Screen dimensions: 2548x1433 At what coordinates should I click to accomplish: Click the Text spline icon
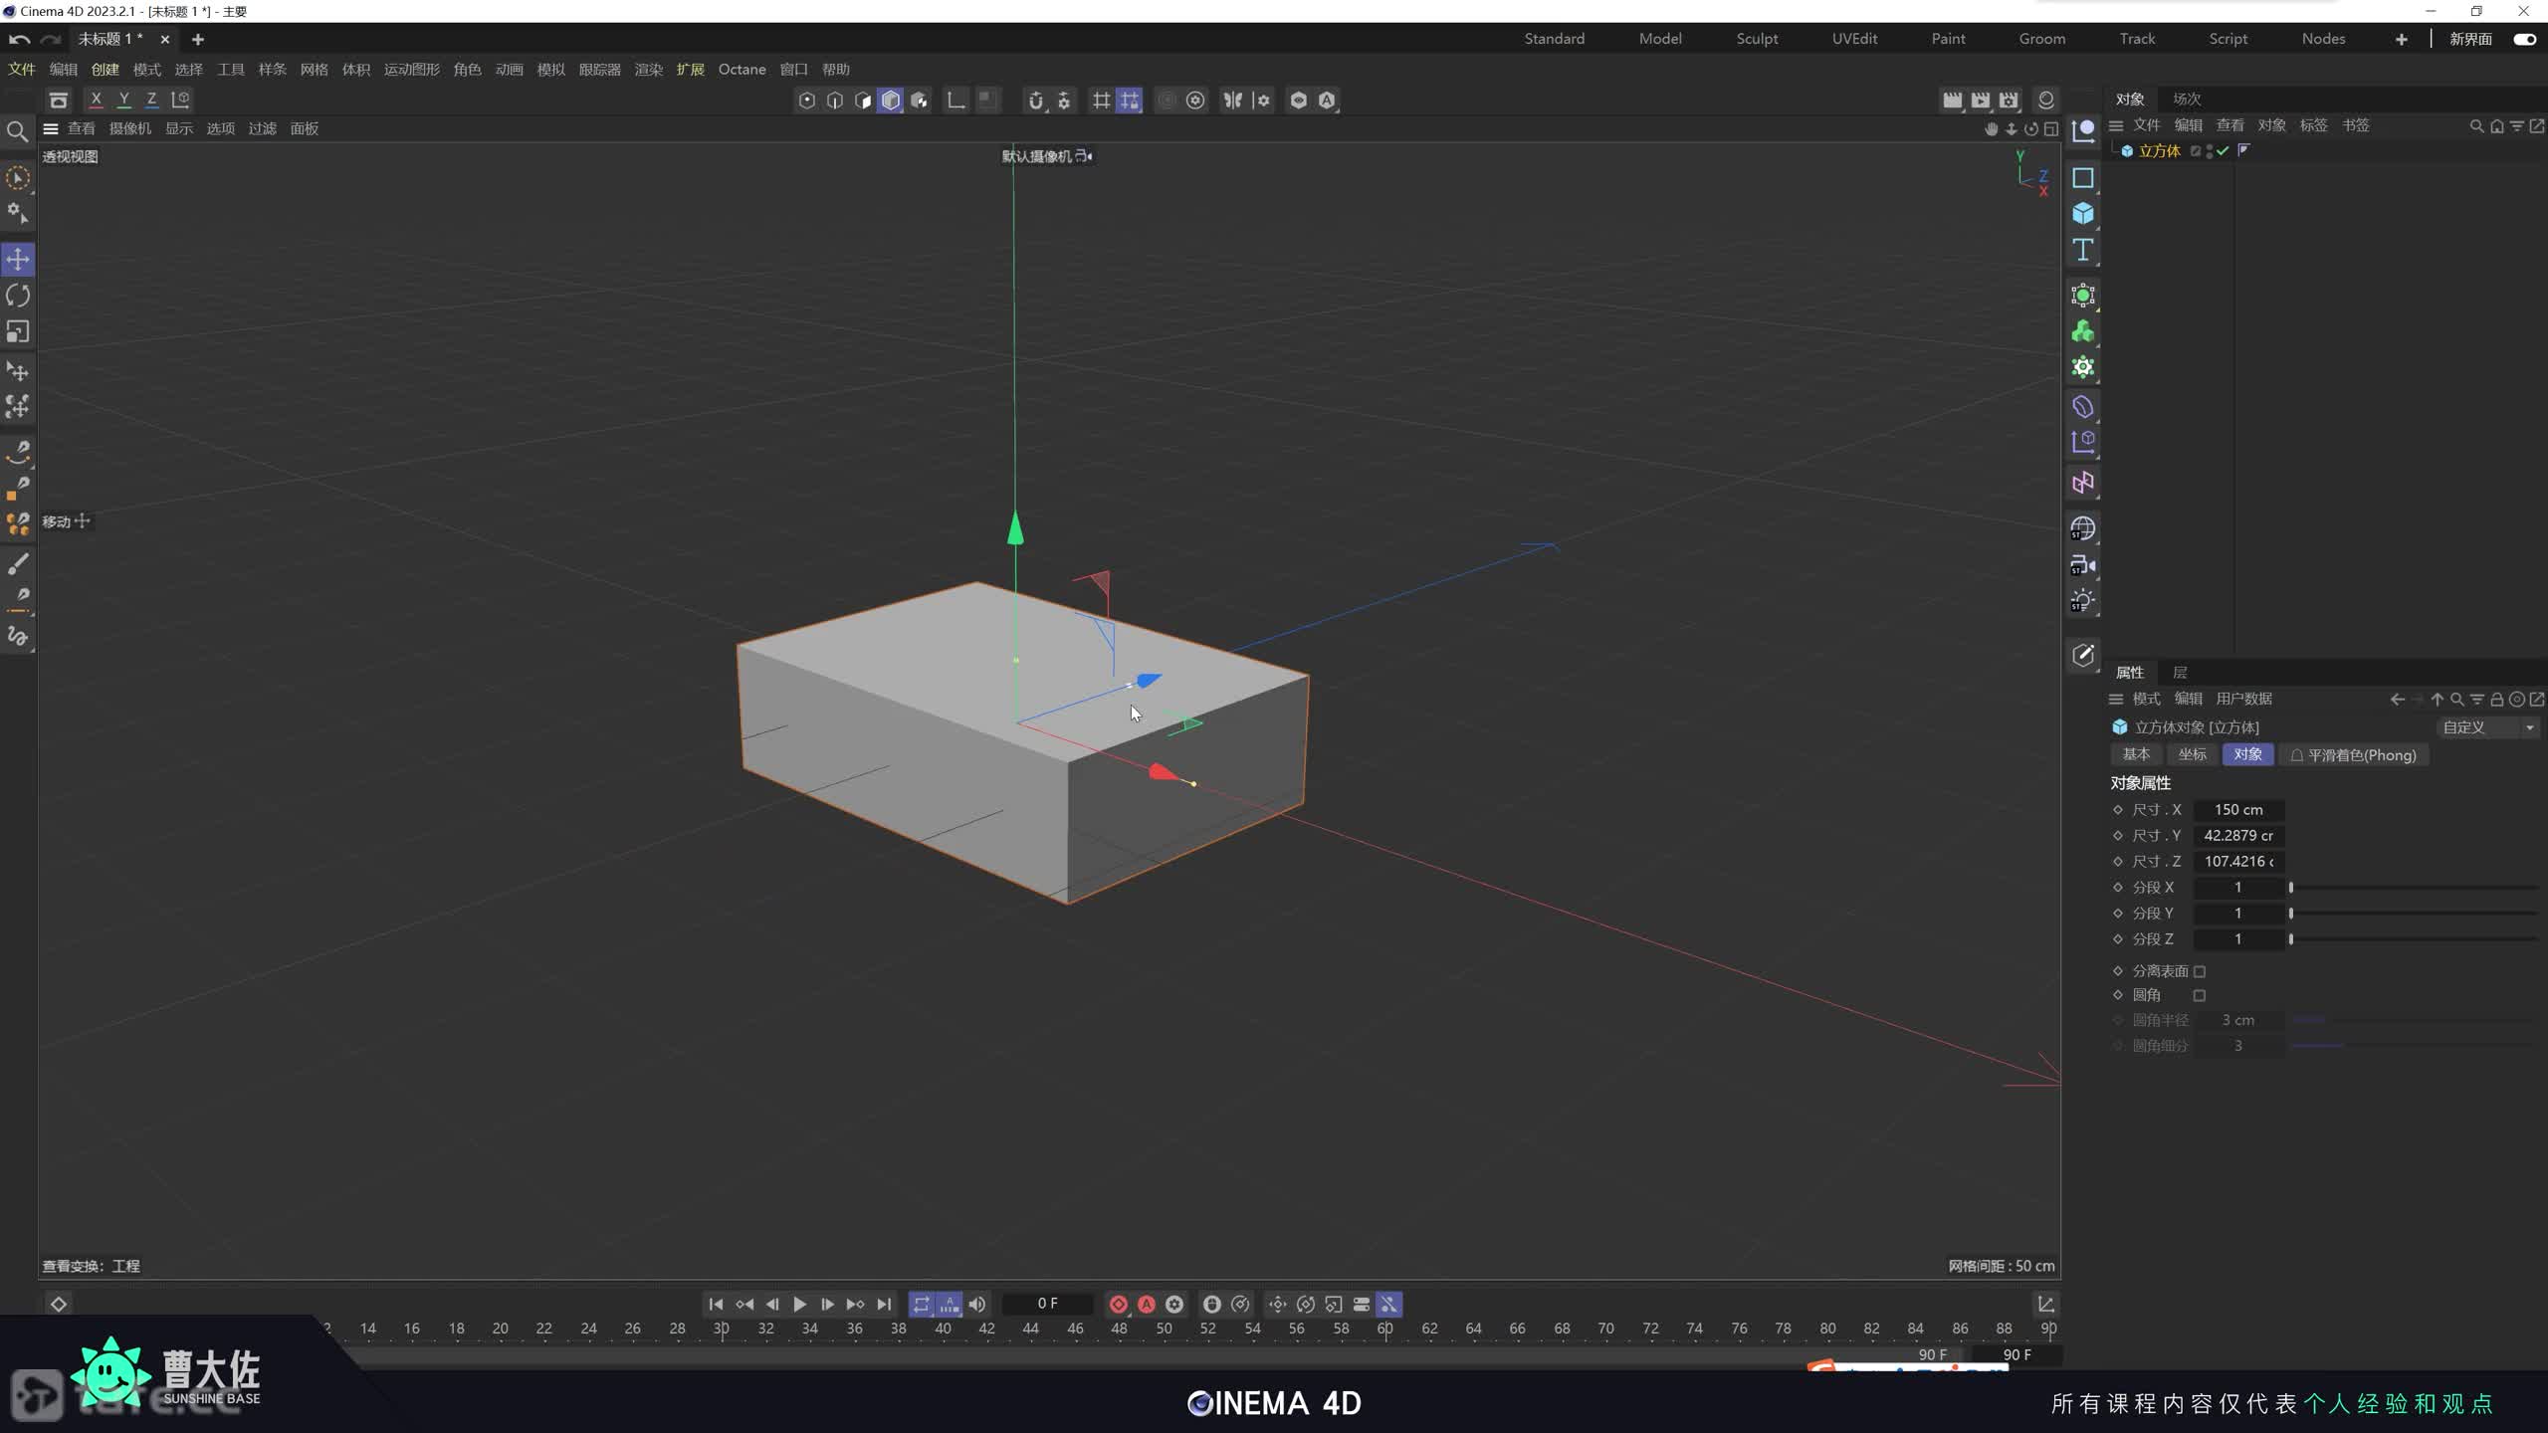click(x=2082, y=250)
